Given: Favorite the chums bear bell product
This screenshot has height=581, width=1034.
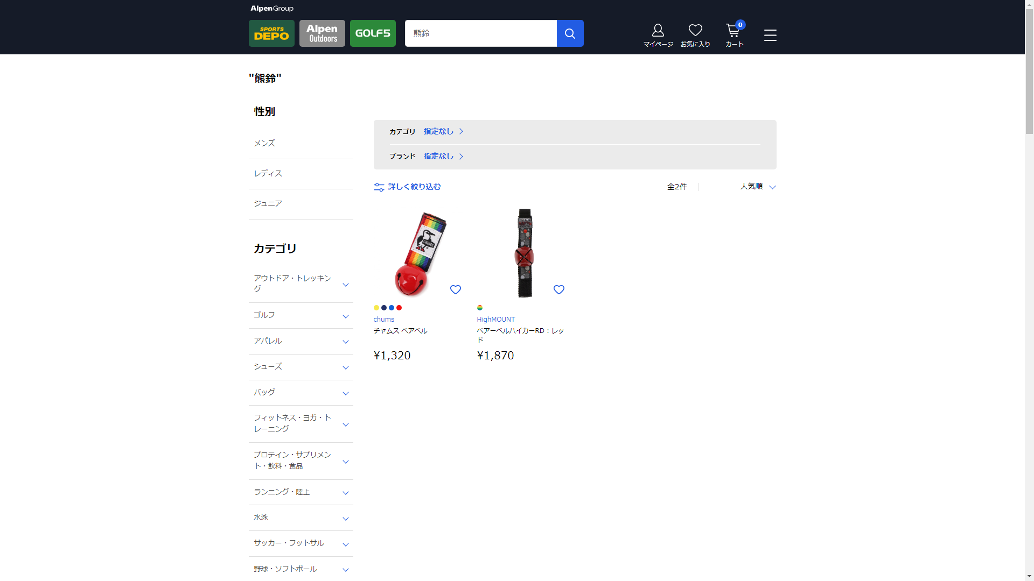Looking at the screenshot, I should coord(456,290).
